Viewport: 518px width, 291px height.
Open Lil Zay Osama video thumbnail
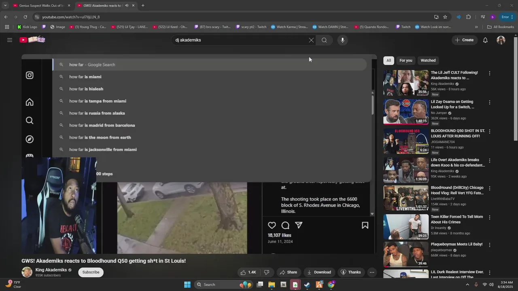[x=406, y=112]
